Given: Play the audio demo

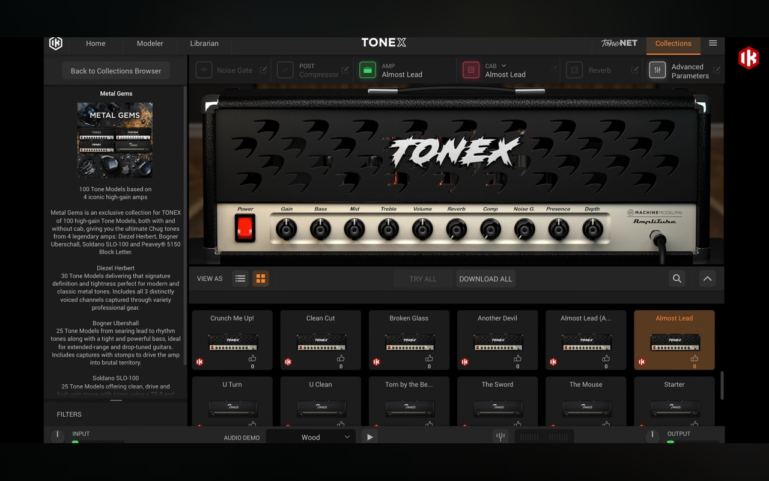Looking at the screenshot, I should pos(370,437).
